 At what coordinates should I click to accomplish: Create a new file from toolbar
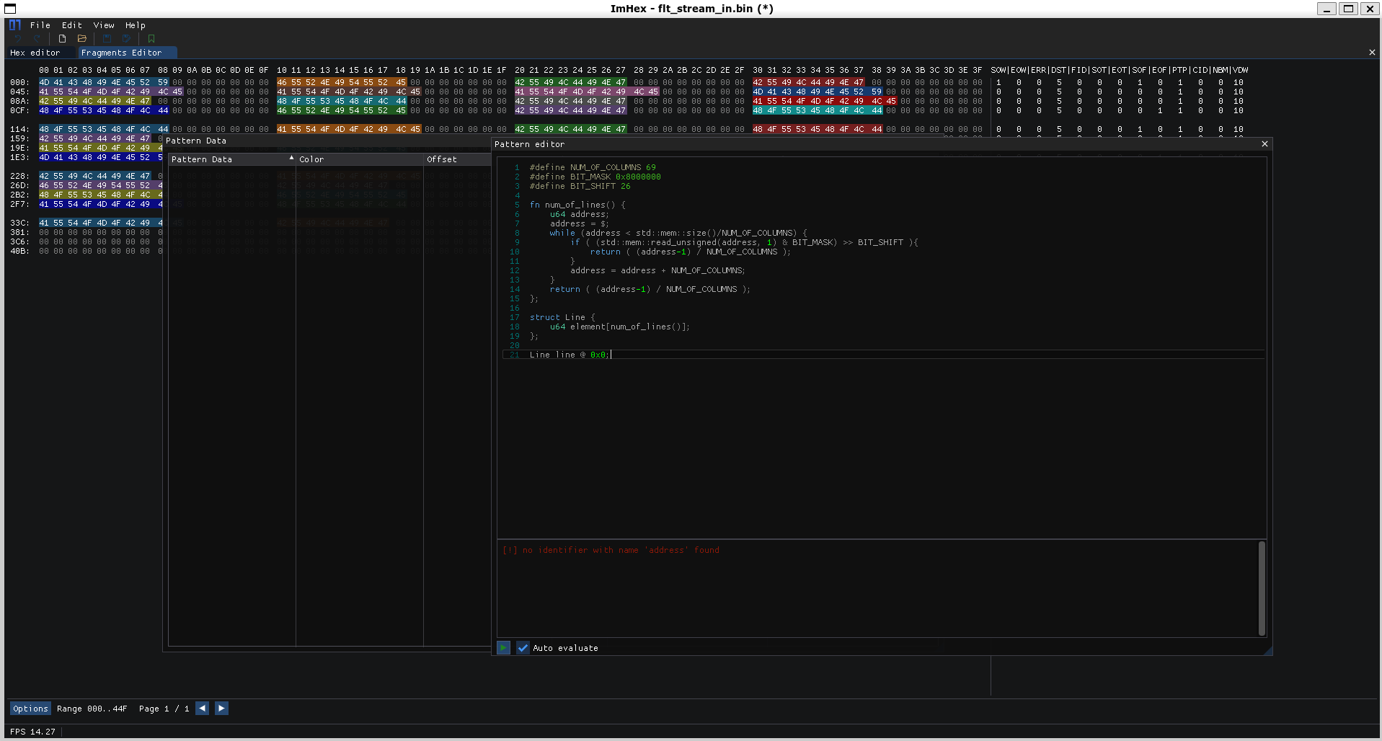pos(62,39)
